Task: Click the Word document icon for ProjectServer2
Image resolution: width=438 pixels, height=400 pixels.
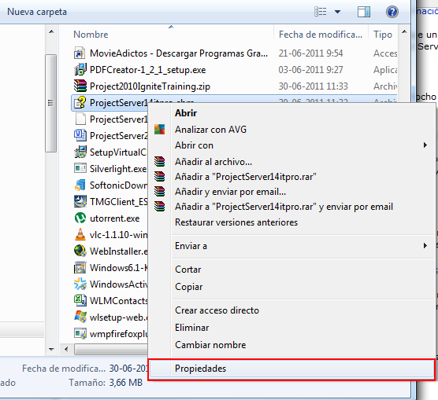Action: point(80,135)
